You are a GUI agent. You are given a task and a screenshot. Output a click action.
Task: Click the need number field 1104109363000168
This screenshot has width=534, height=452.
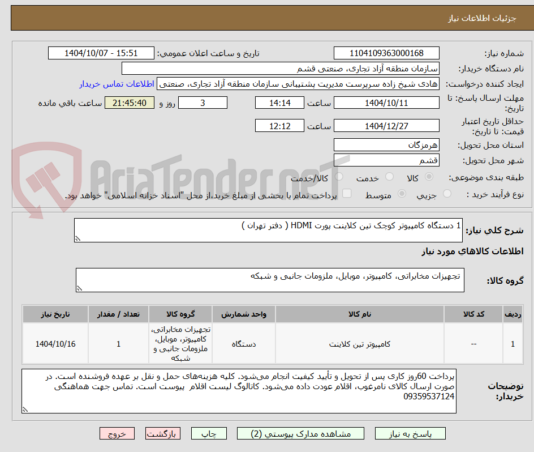(386, 53)
